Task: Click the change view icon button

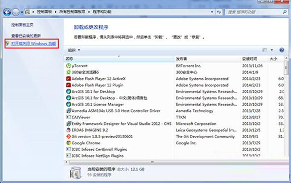Action: coord(264,50)
